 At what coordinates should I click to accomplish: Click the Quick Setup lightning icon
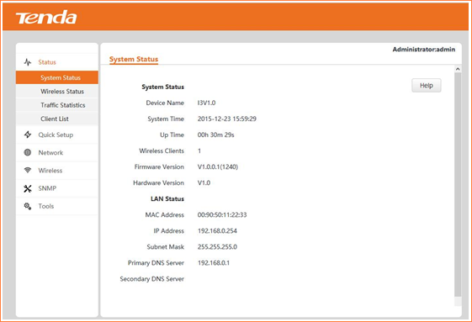tap(28, 135)
